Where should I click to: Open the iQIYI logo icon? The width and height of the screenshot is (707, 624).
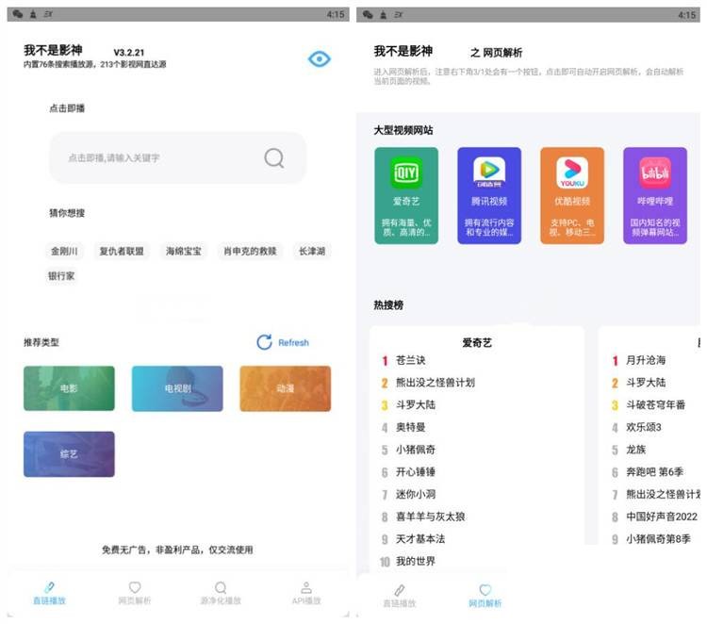(406, 172)
